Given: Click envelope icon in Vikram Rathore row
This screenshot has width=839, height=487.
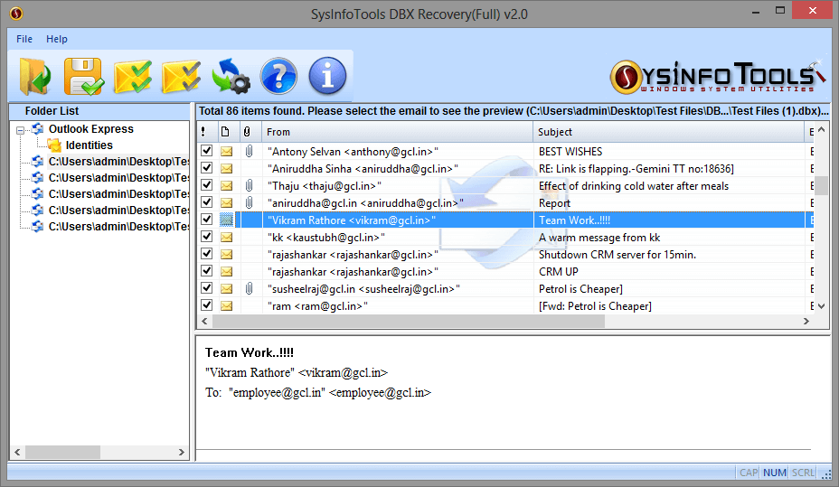Looking at the screenshot, I should click(x=226, y=220).
